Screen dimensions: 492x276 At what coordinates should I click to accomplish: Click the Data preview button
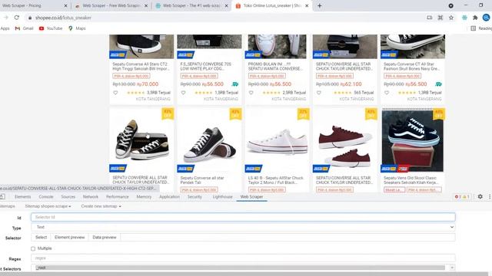click(105, 237)
